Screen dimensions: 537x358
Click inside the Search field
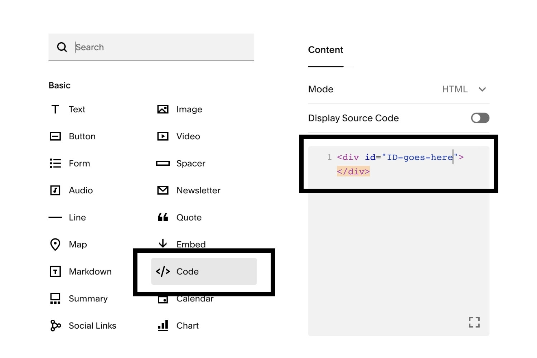(x=150, y=47)
